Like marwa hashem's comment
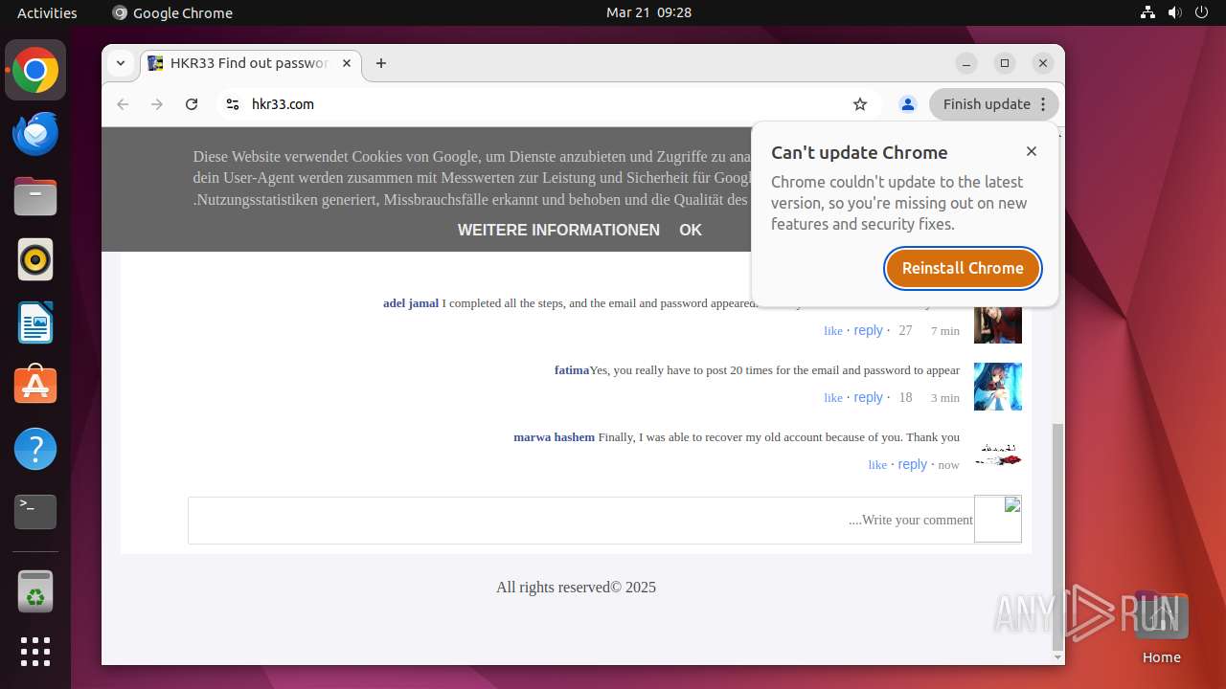Image resolution: width=1226 pixels, height=689 pixels. (877, 465)
